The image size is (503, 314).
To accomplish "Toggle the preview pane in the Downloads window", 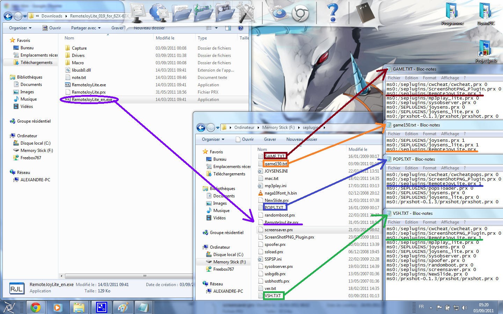I will pyautogui.click(x=228, y=28).
